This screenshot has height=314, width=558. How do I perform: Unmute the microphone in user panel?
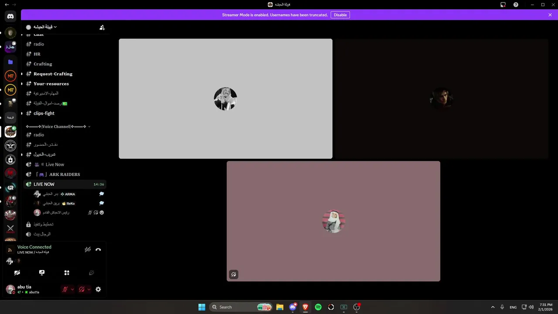[x=65, y=289]
